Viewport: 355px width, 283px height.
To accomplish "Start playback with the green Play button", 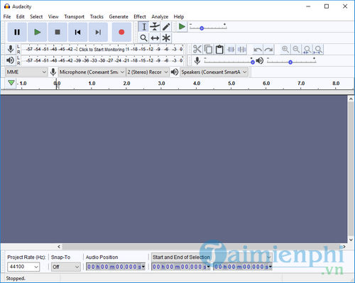I will pos(38,32).
